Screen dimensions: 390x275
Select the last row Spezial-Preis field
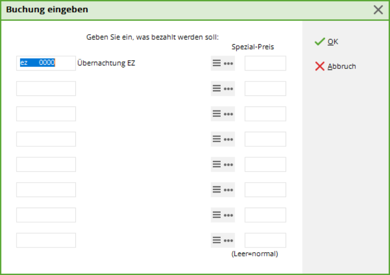tap(265, 241)
